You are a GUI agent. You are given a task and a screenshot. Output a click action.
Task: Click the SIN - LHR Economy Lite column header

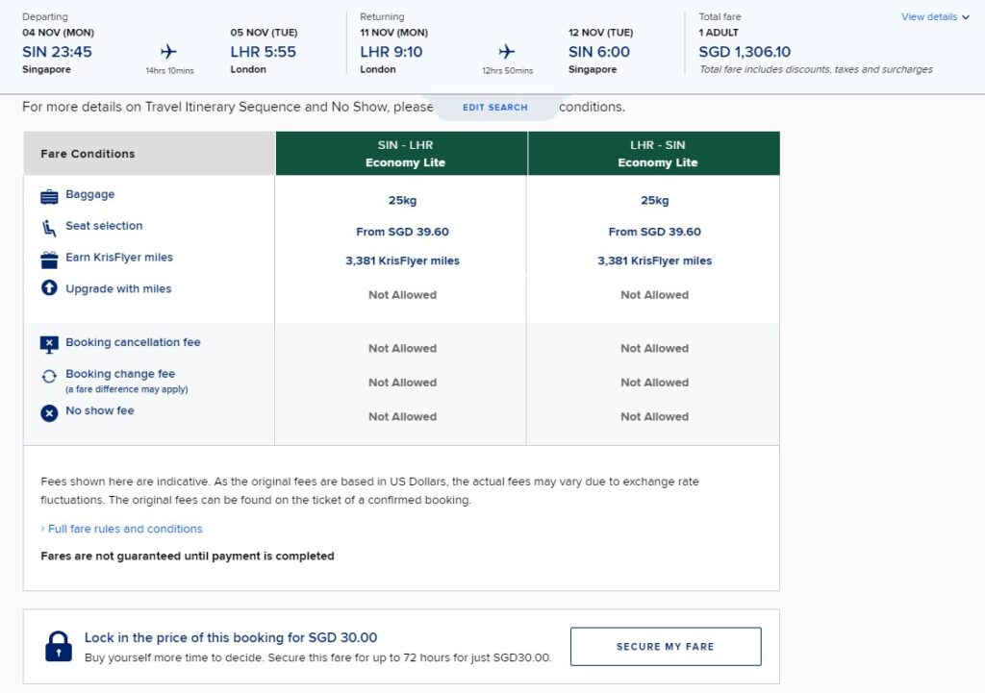401,154
